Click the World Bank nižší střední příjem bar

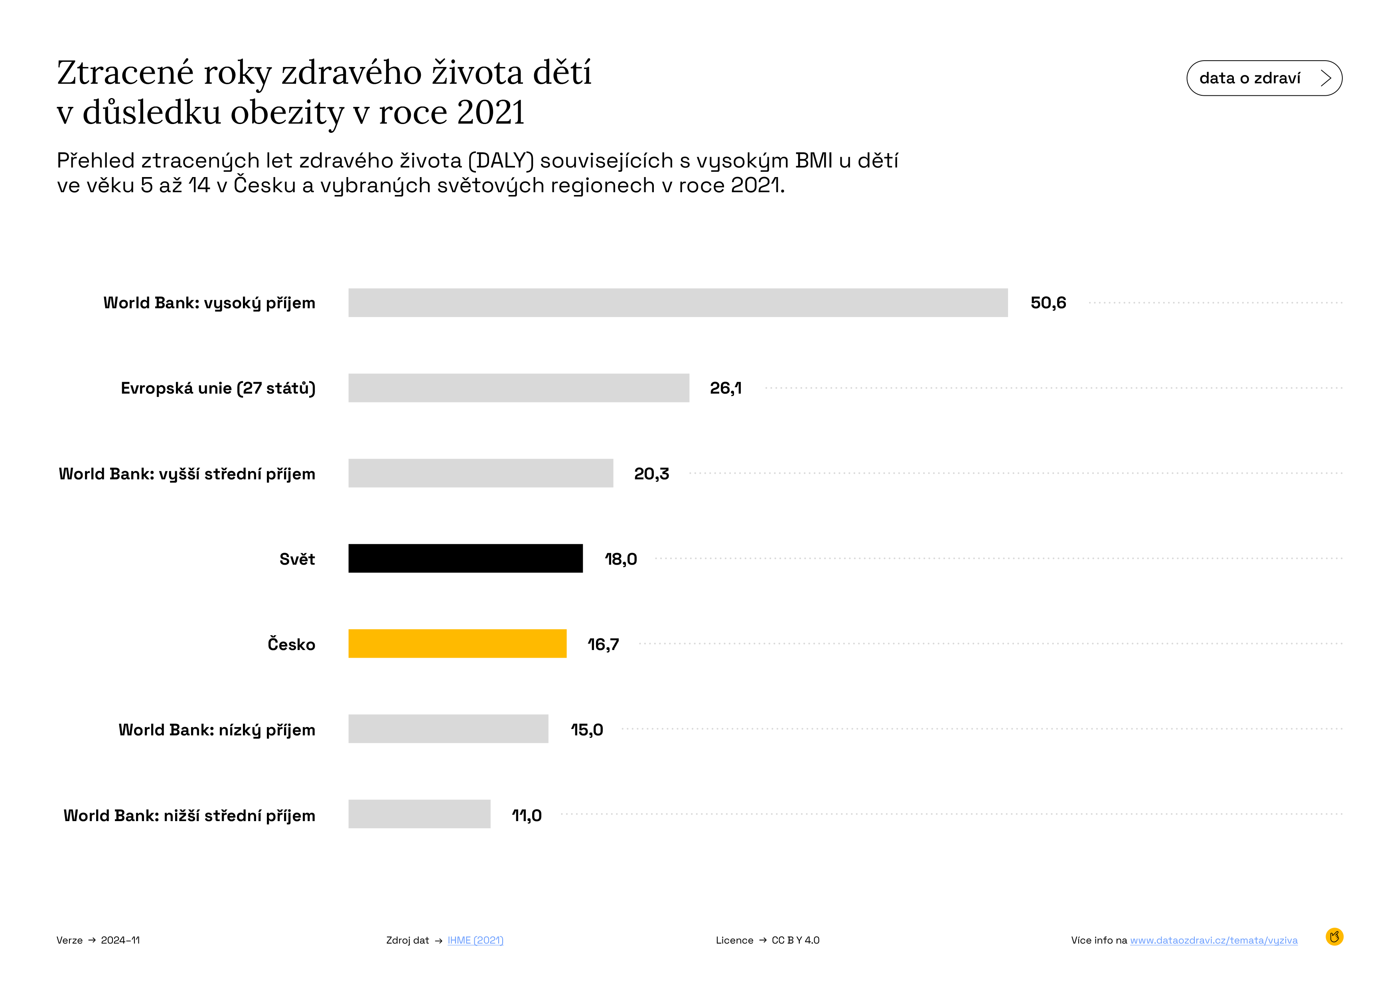coord(419,814)
